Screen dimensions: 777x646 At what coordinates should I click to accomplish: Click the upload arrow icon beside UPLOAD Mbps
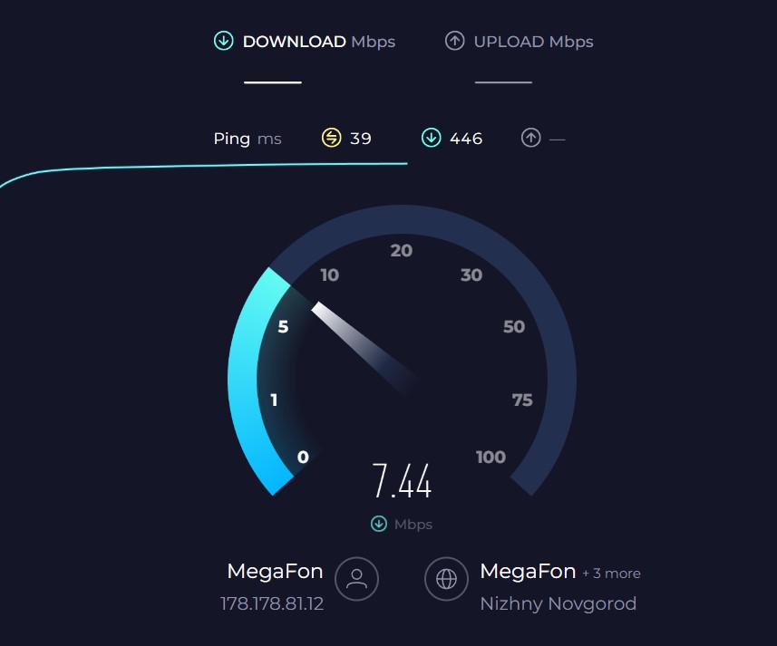454,41
